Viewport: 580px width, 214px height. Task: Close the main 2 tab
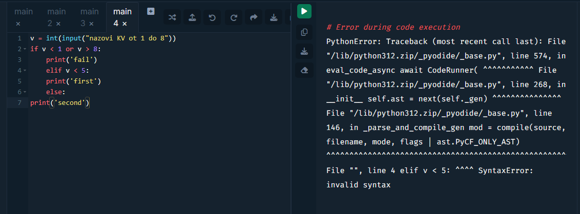tap(58, 24)
